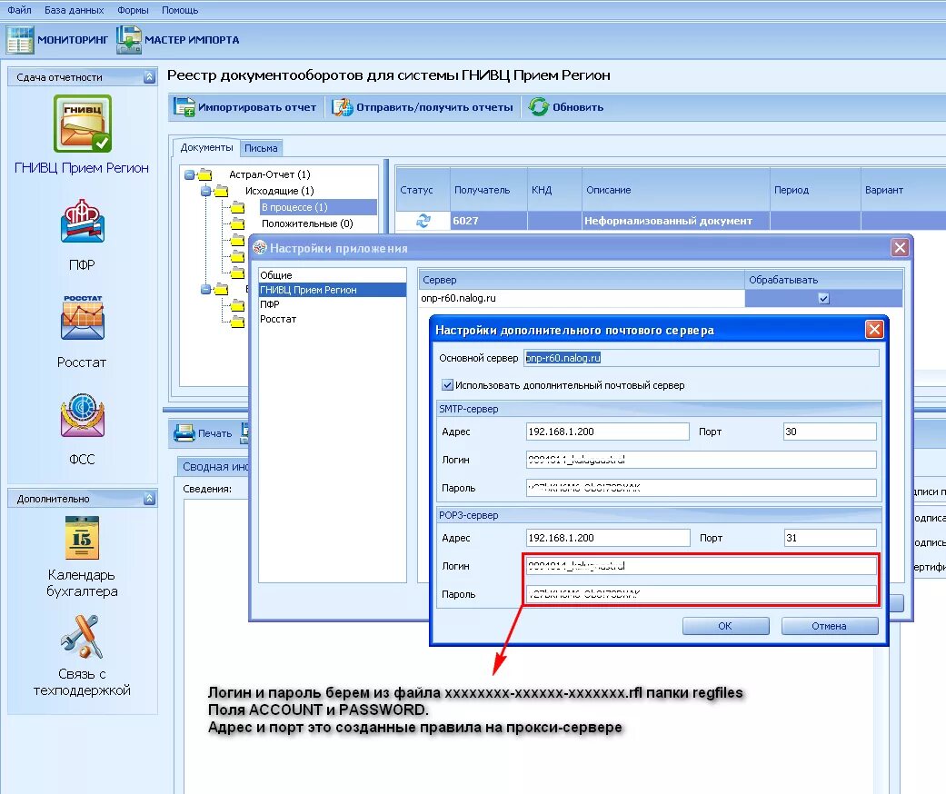Screen dimensions: 946x794
Task: Click the POP3 Адрес field
Action: (x=608, y=538)
